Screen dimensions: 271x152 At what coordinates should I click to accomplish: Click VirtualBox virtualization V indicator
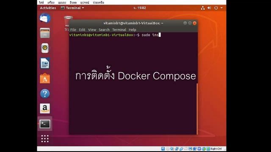pyautogui.click(x=199, y=149)
